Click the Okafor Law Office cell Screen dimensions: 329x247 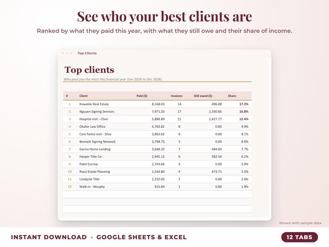(92, 126)
